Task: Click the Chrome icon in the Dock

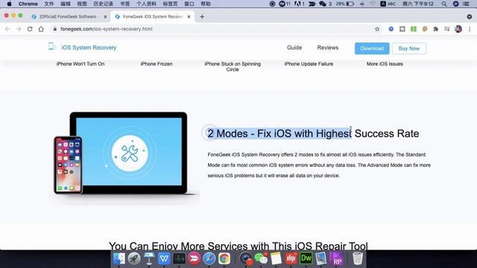Action: point(224,258)
